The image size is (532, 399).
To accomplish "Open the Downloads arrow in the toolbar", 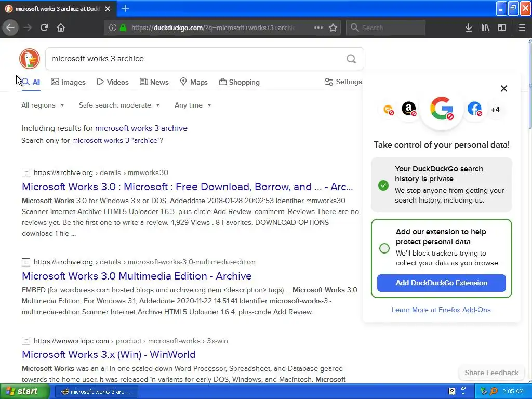I will click(x=469, y=28).
